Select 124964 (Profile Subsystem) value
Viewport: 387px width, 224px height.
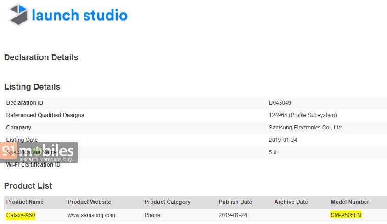(x=303, y=115)
